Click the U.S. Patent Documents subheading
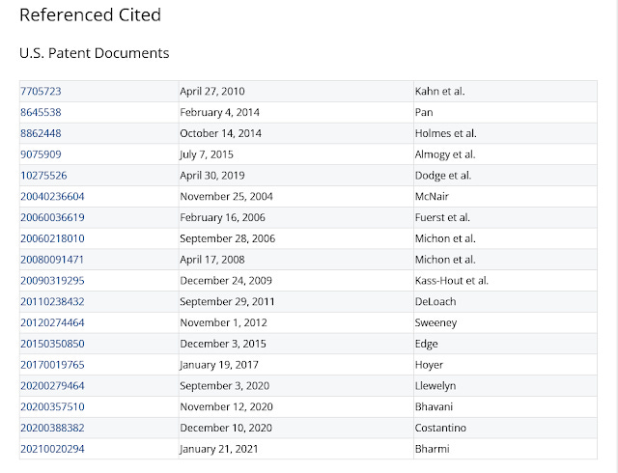Viewport: 618px width, 473px height. click(x=95, y=53)
